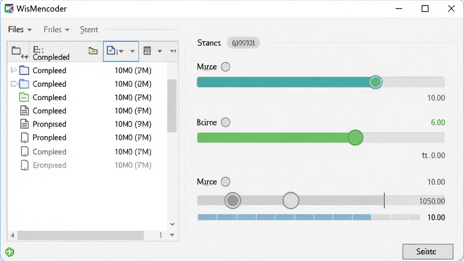Click the dark-centered handle on the grey range slider
The image size is (464, 261).
pos(232,201)
